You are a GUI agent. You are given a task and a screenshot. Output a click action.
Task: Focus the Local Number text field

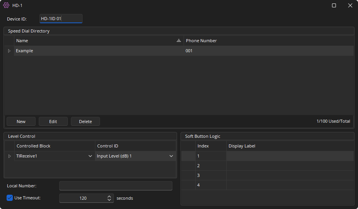coord(115,186)
